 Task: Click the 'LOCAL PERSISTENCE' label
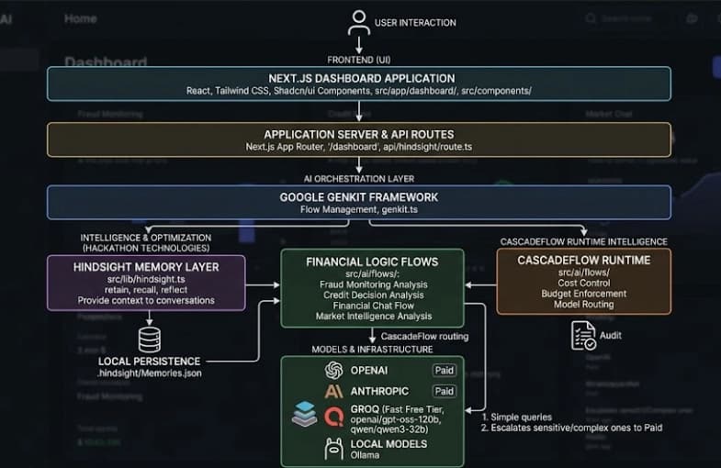(150, 362)
